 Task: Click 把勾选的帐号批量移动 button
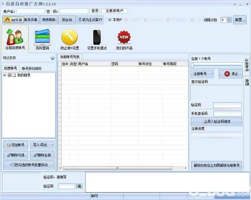[x=29, y=165]
